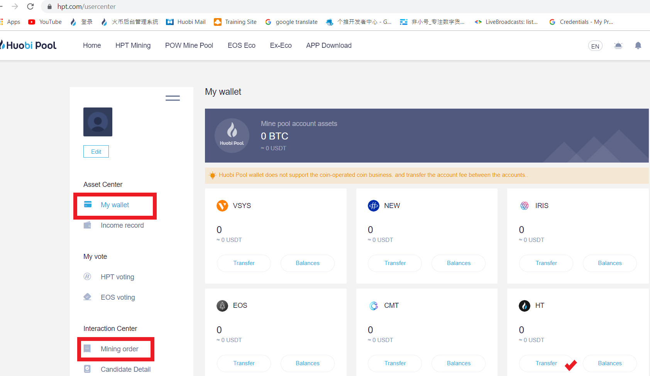This screenshot has height=376, width=650.
Task: Open the 登录 bookmark
Action: point(81,22)
